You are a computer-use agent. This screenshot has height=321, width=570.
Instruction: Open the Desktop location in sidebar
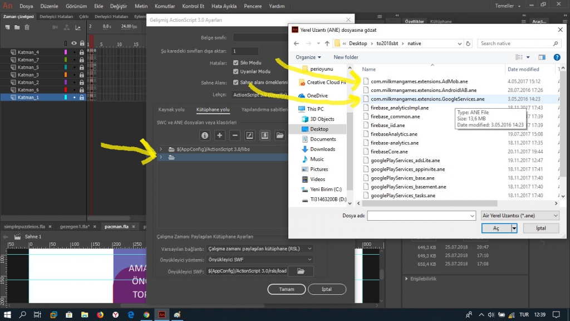(x=319, y=129)
